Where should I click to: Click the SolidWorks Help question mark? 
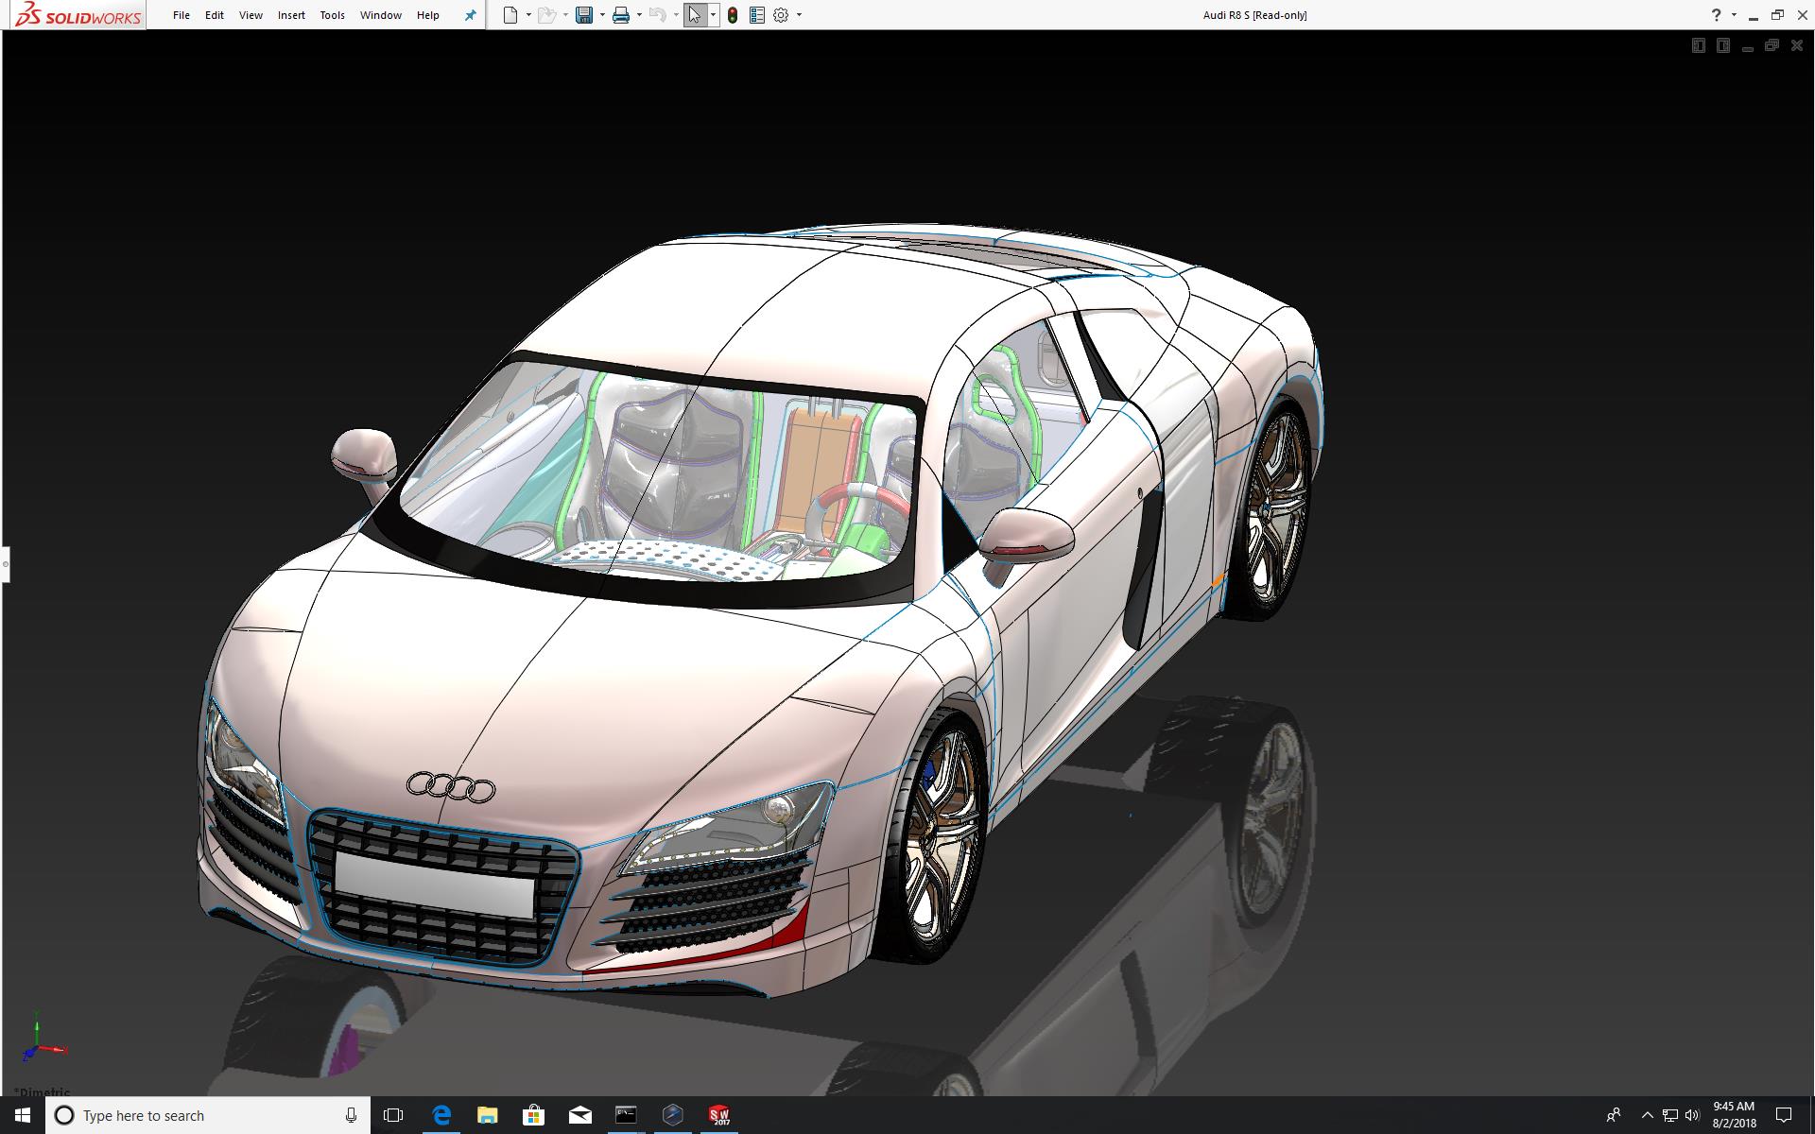[x=1717, y=15]
